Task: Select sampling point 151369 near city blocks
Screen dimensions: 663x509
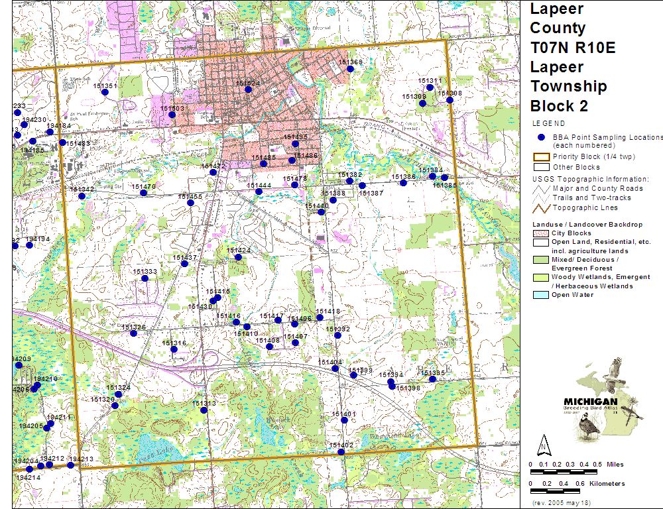Action: click(350, 68)
